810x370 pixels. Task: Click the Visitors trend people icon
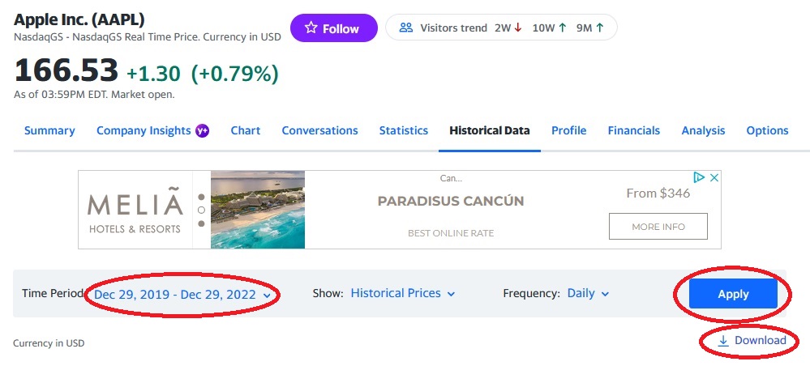pos(406,28)
